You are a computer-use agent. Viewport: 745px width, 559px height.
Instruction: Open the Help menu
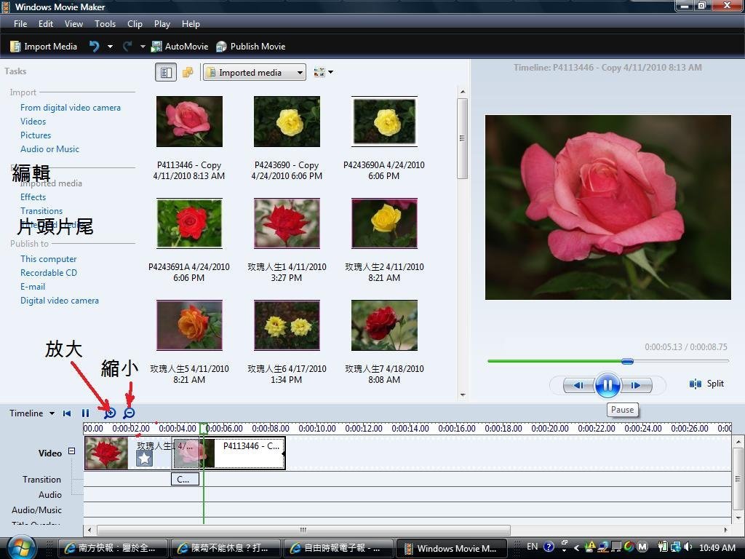coord(191,24)
